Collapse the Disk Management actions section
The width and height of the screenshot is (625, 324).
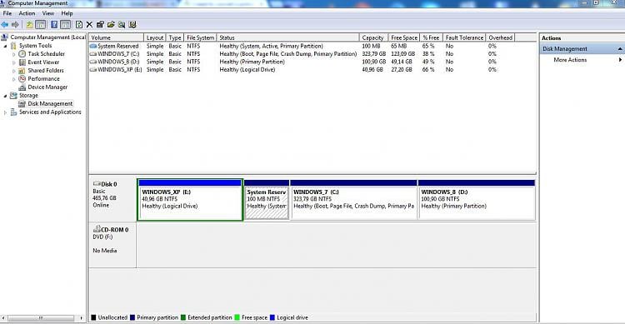tap(620, 49)
